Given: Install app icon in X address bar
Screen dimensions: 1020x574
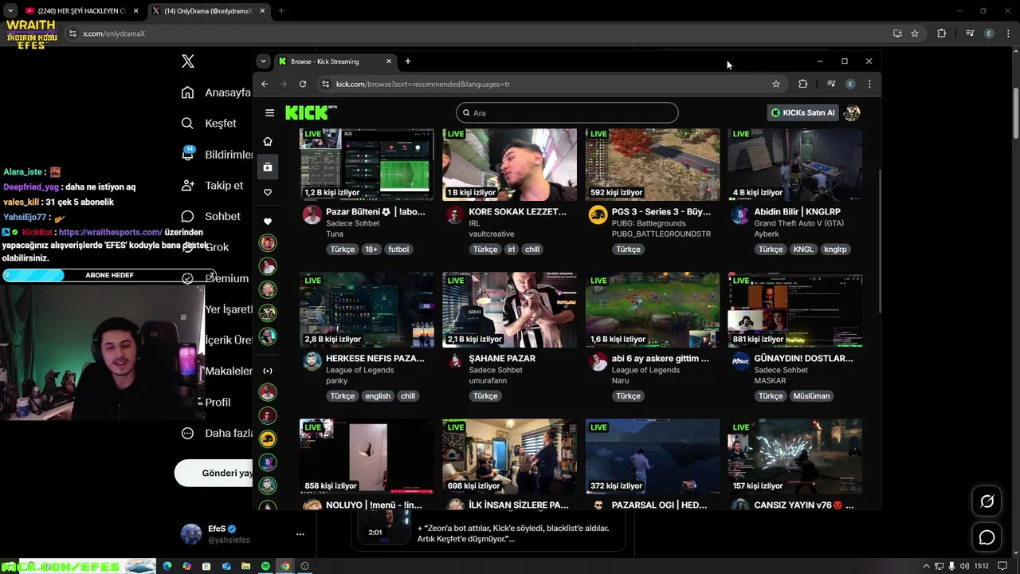Looking at the screenshot, I should point(897,33).
